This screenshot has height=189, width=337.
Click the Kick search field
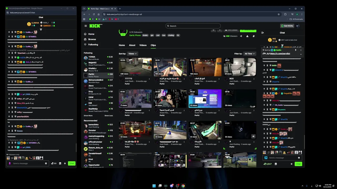tap(193, 26)
